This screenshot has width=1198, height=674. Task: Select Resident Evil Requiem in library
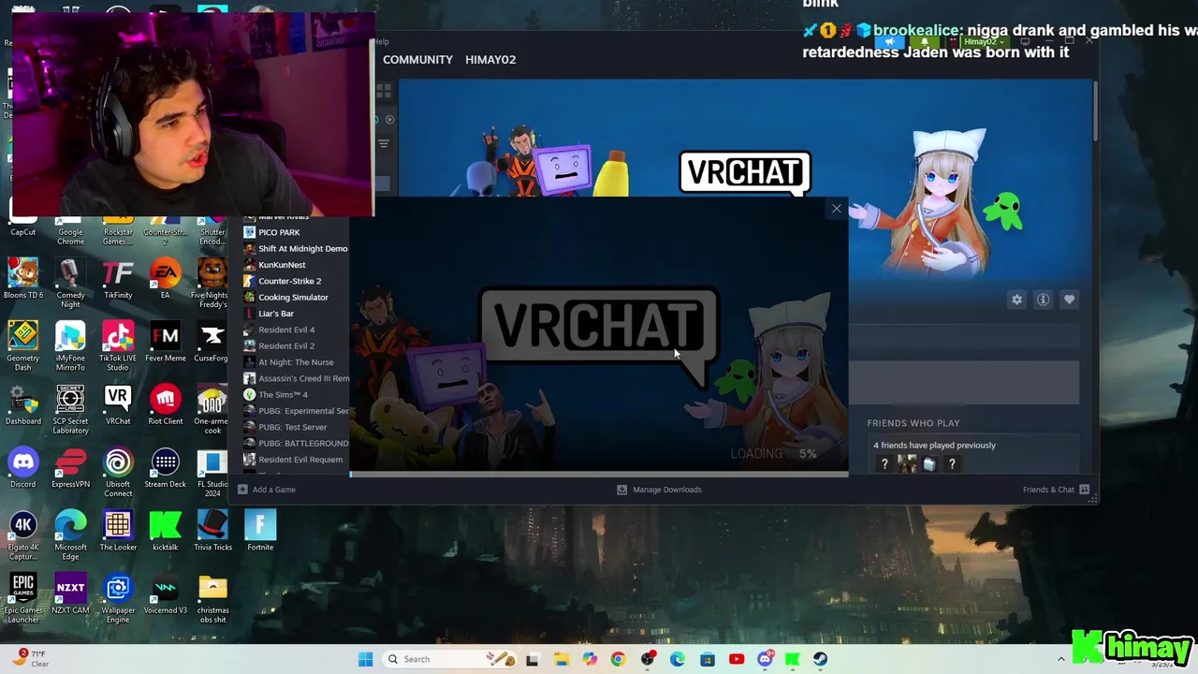point(293,460)
